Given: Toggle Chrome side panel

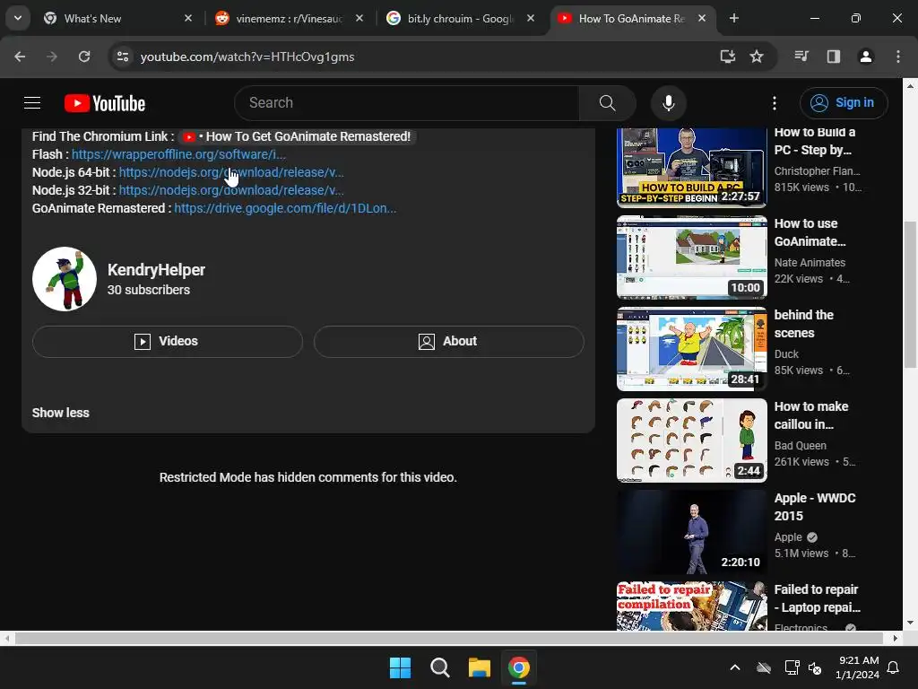Looking at the screenshot, I should tap(833, 57).
